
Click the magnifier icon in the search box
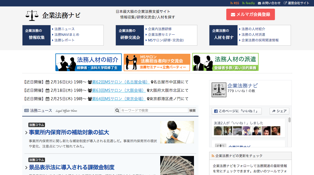coord(117,110)
